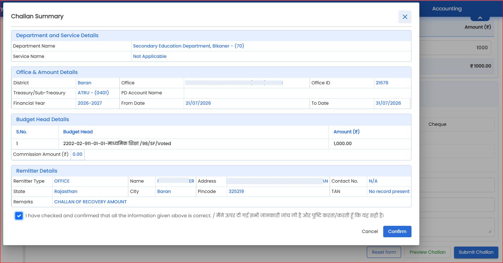Click the Not Applicable service name
Viewport: 503px width, 263px height.
click(149, 56)
